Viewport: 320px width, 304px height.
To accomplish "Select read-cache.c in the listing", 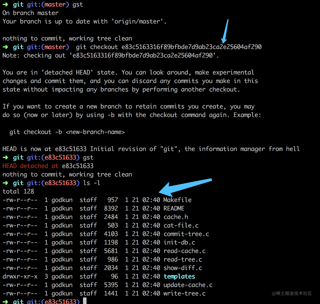I will pos(184,251).
